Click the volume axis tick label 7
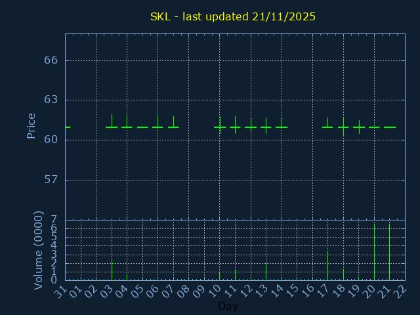This screenshot has width=420, height=315. click(54, 220)
